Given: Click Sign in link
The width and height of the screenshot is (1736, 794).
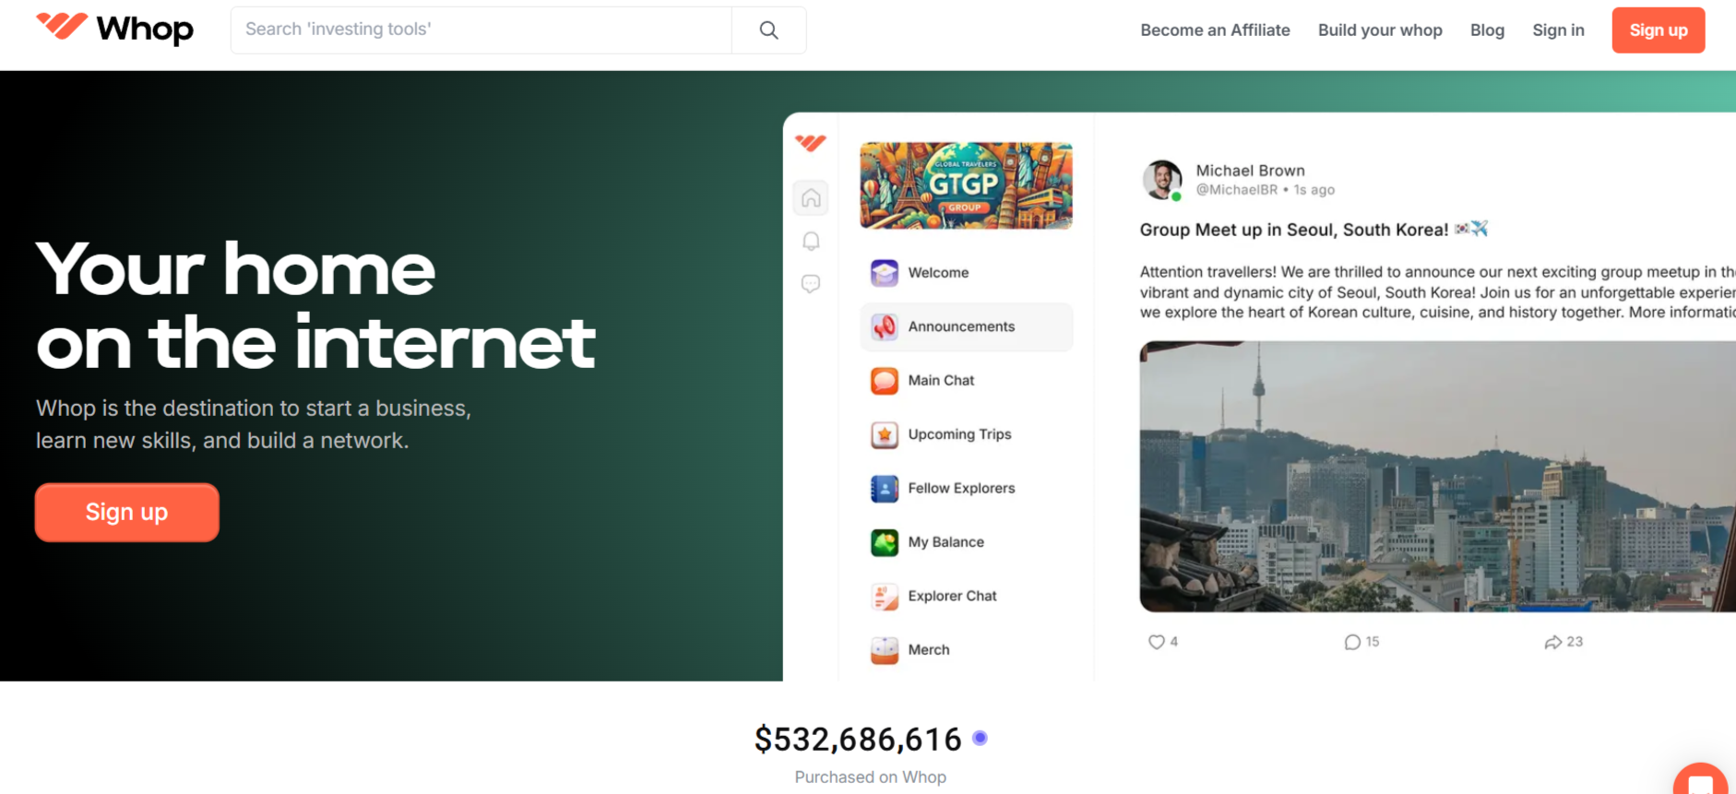Looking at the screenshot, I should click(x=1558, y=30).
